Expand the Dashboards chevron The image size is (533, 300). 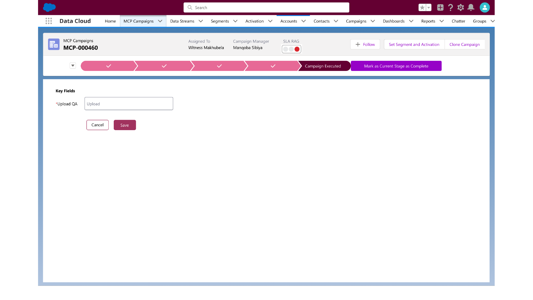coord(411,21)
